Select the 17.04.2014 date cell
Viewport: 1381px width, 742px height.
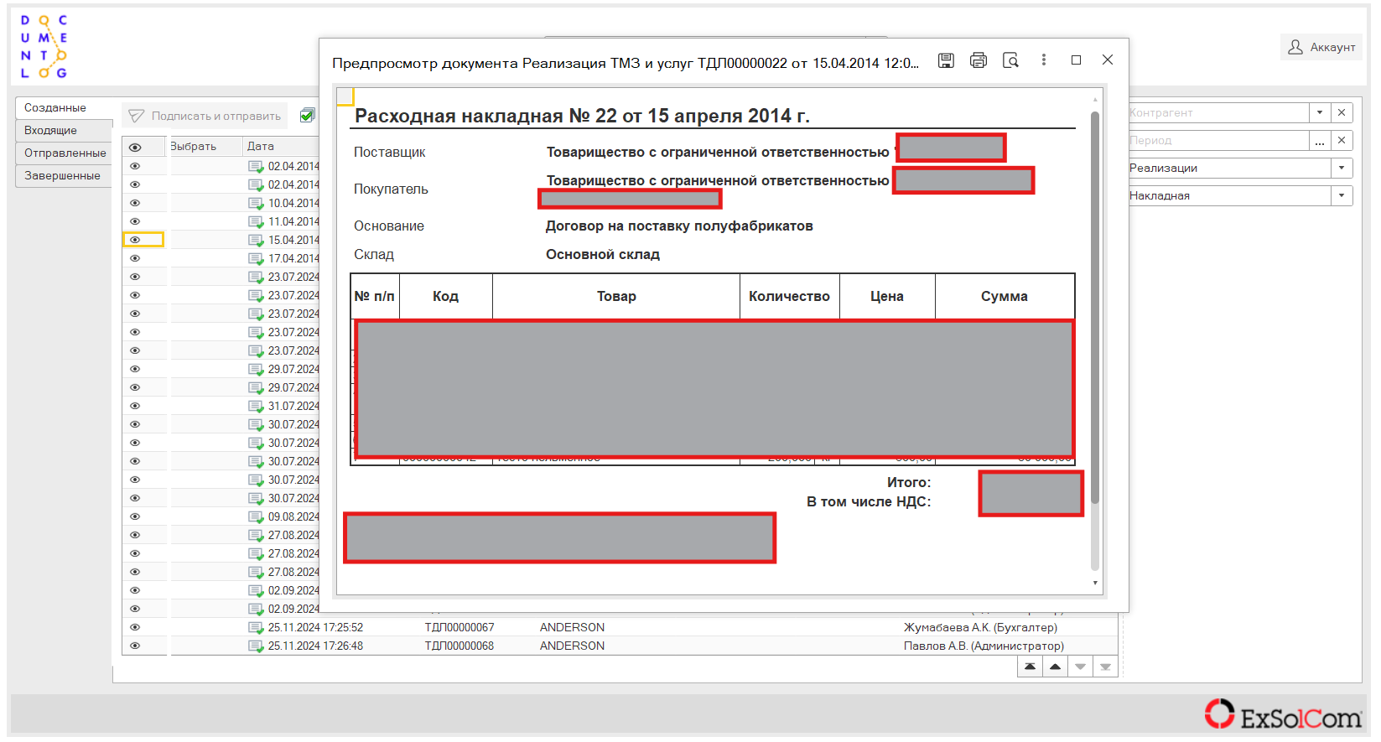click(x=293, y=258)
